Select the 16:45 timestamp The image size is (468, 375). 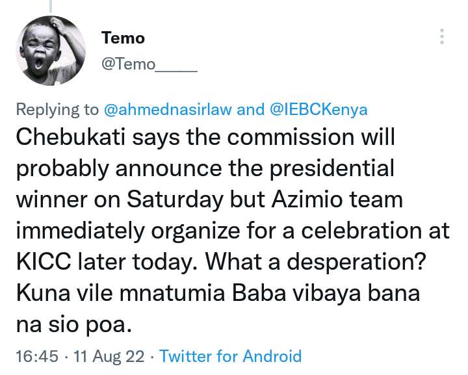(x=37, y=356)
